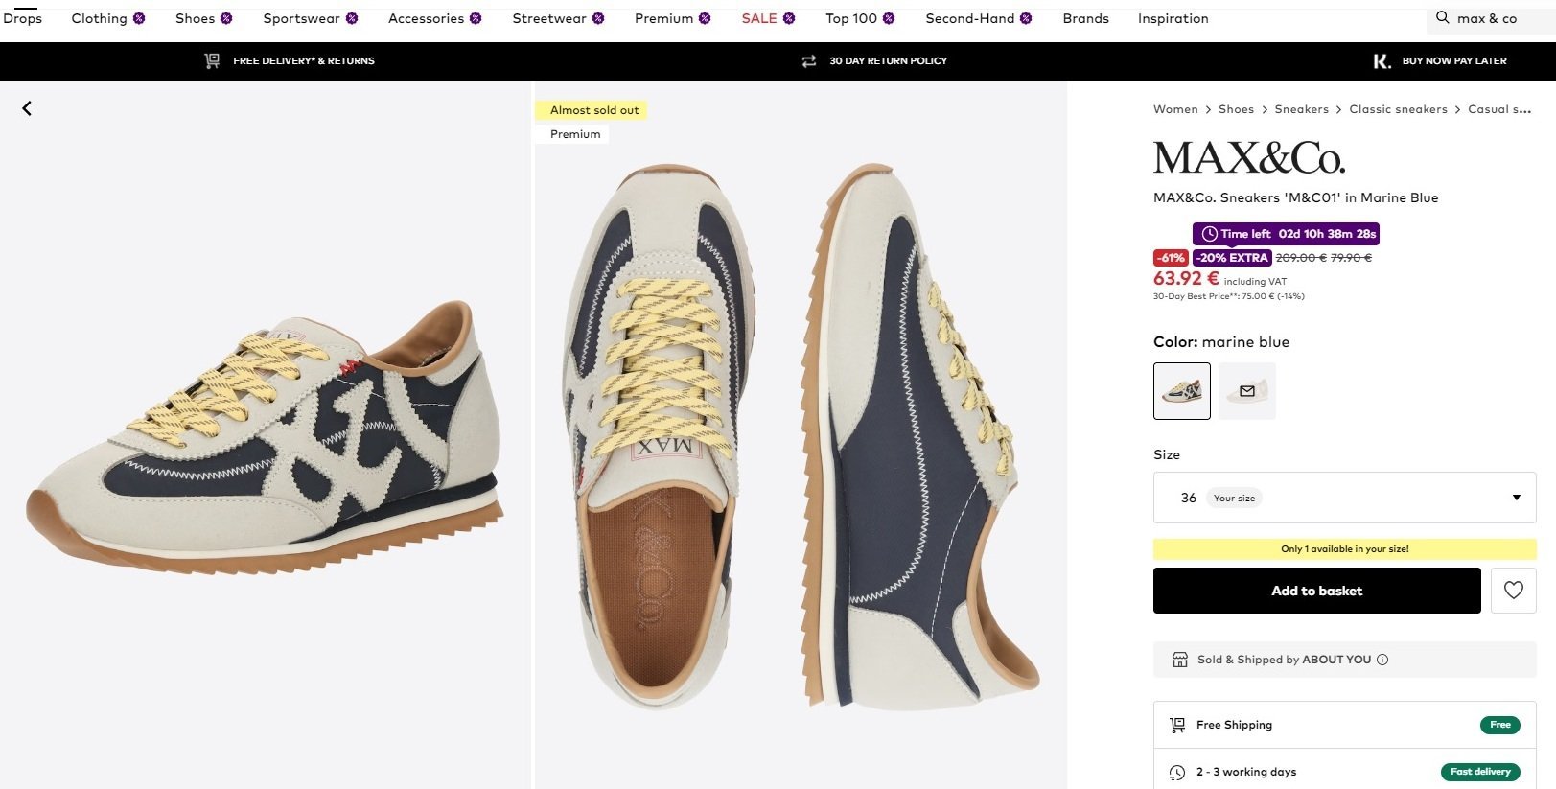The image size is (1556, 789).
Task: Open the Sneakers breadcrumb link
Action: [x=1301, y=109]
